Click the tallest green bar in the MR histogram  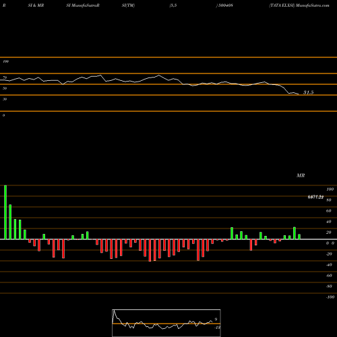coord(5,212)
